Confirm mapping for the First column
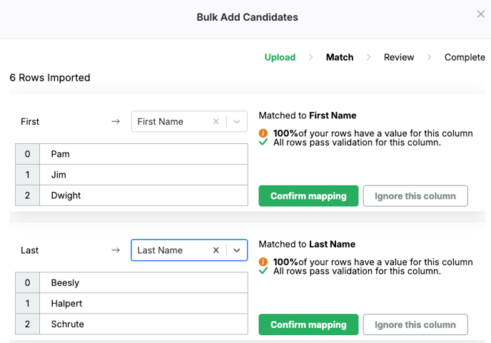Image resolution: width=491 pixels, height=343 pixels. pyautogui.click(x=308, y=196)
